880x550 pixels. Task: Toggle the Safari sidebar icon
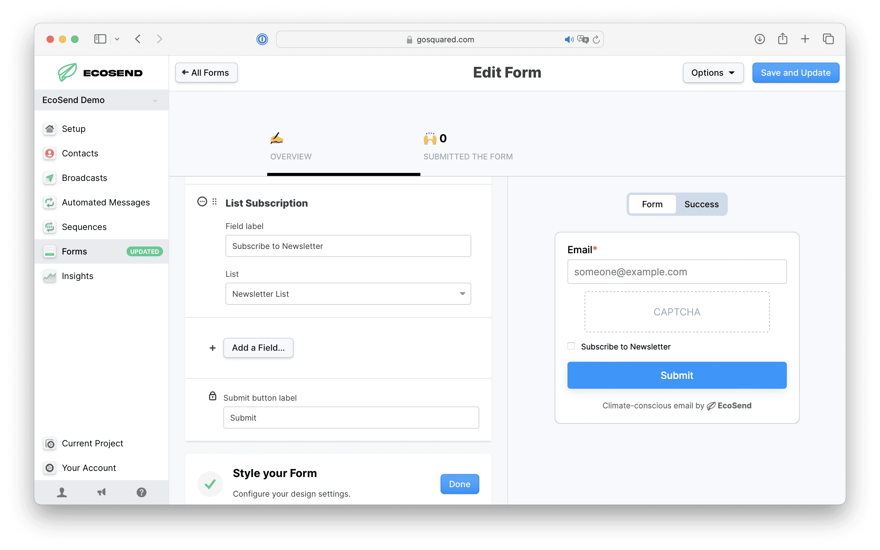100,39
